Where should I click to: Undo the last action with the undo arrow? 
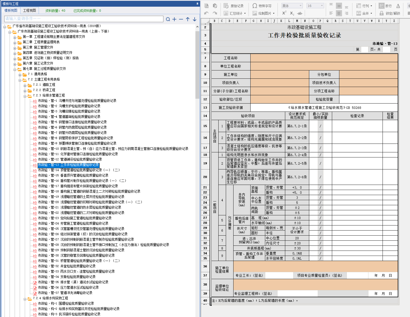click(x=206, y=13)
